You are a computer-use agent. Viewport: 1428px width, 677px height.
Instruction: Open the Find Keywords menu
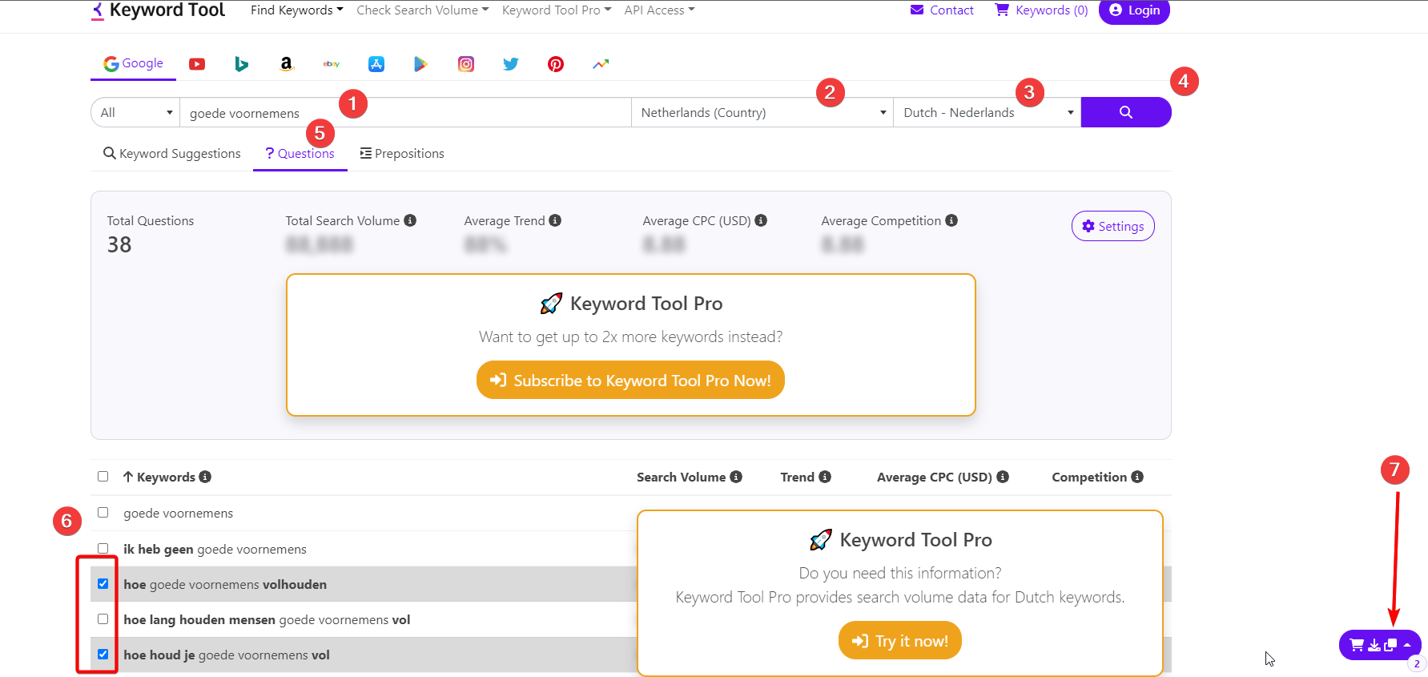pos(296,10)
